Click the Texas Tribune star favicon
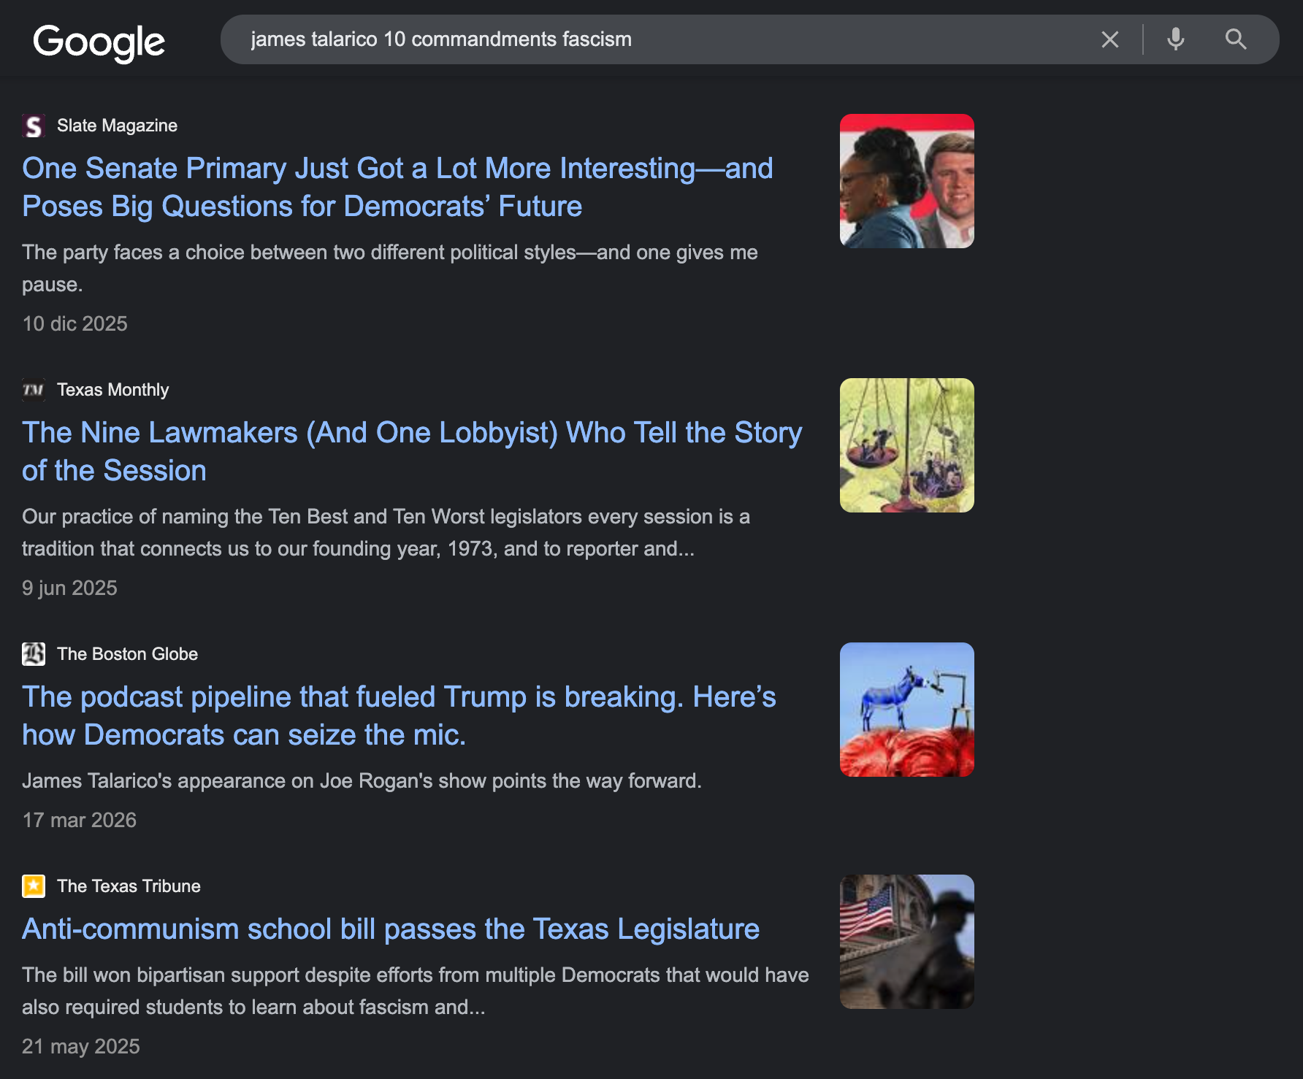This screenshot has height=1079, width=1303. coord(34,886)
